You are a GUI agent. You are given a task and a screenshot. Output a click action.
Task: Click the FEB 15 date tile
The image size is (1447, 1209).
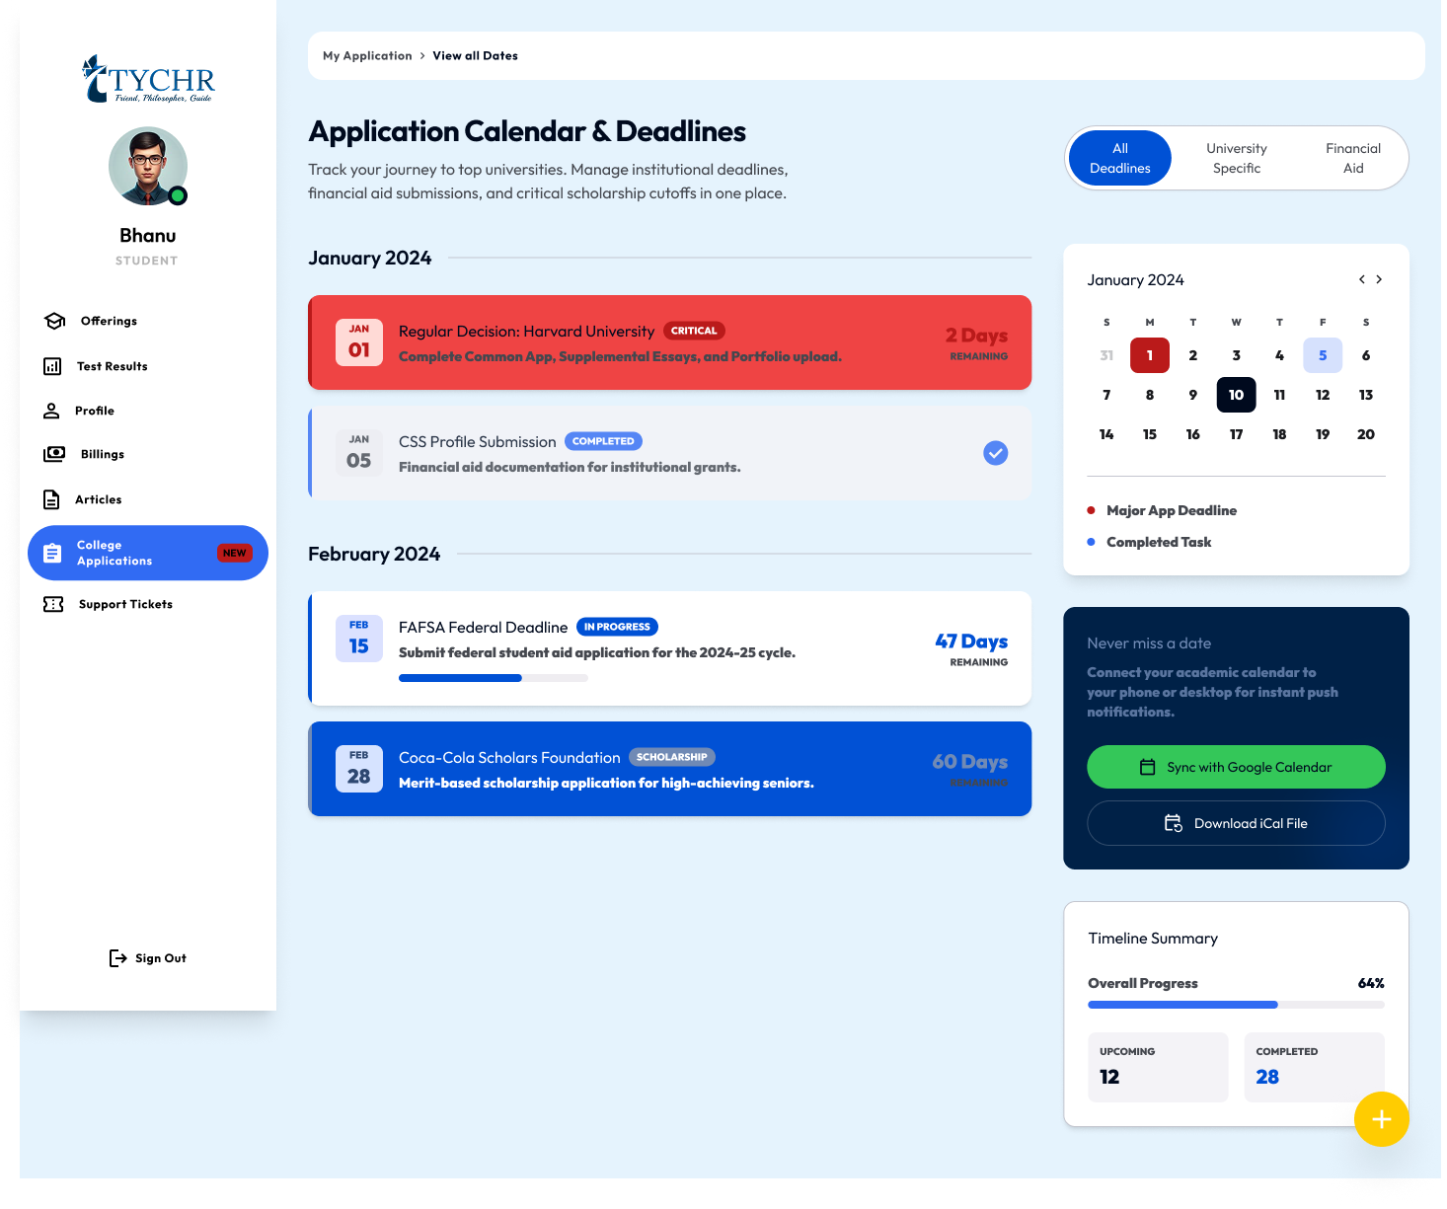coord(359,639)
